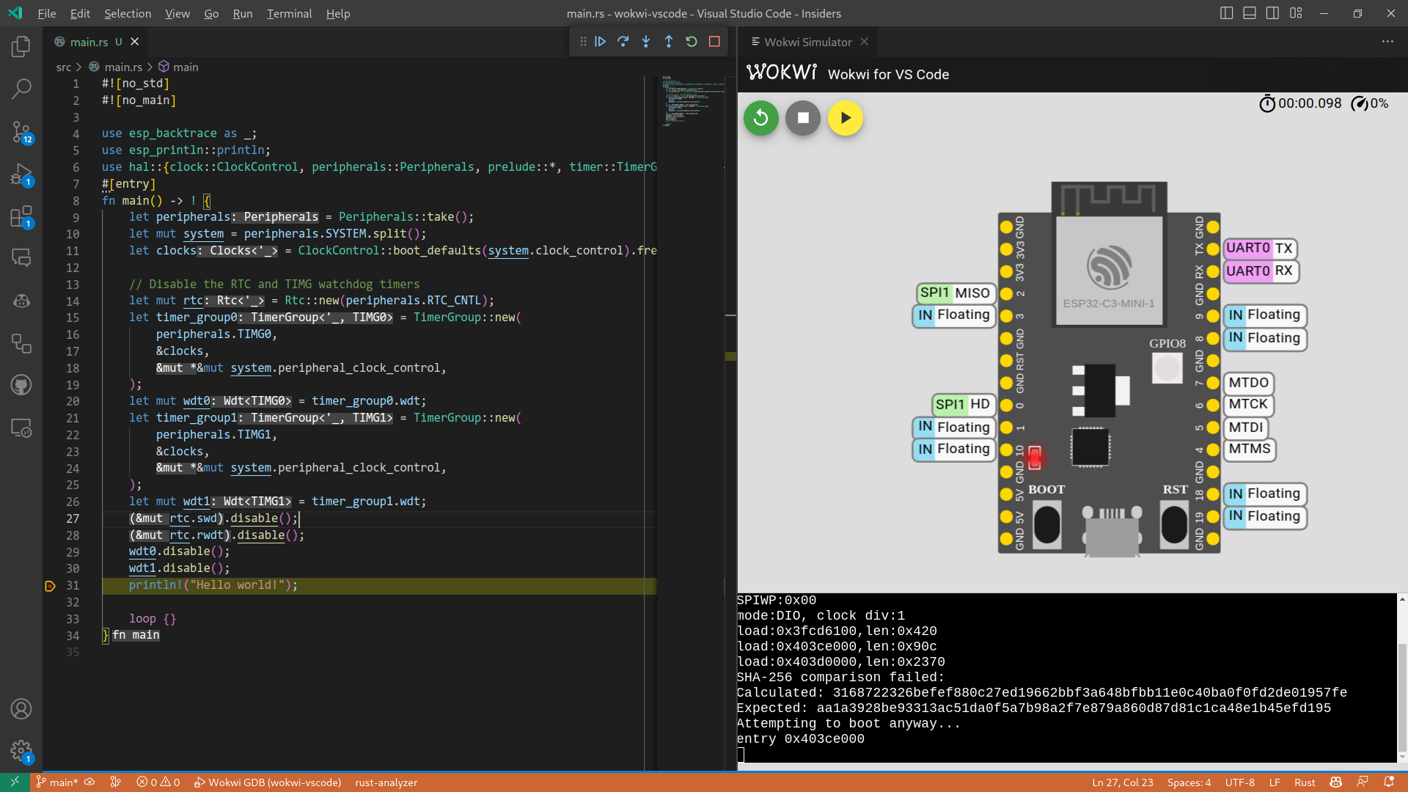
Task: Click main* branch in status bar
Action: (58, 782)
